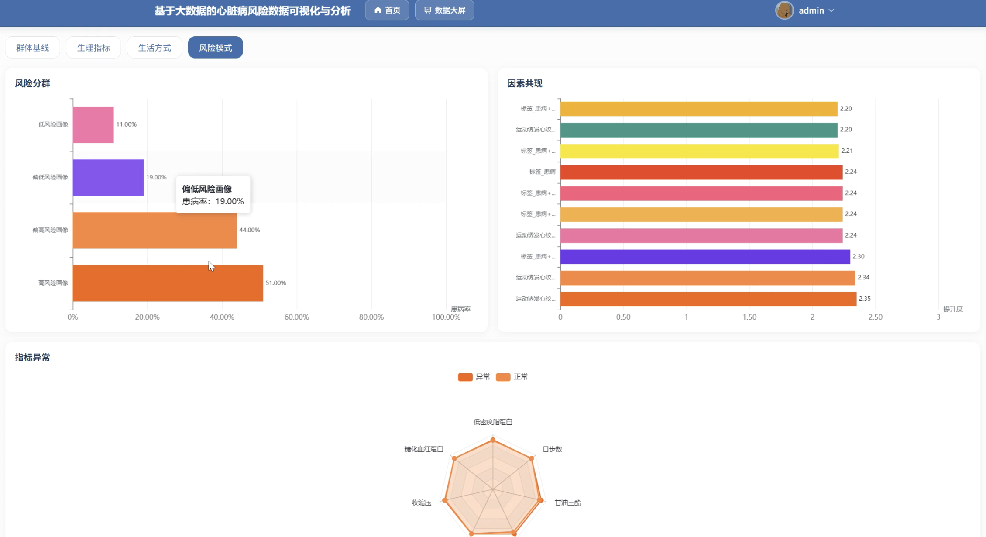Click the 糖化血红蛋白 radar label
Image resolution: width=986 pixels, height=537 pixels.
click(423, 449)
